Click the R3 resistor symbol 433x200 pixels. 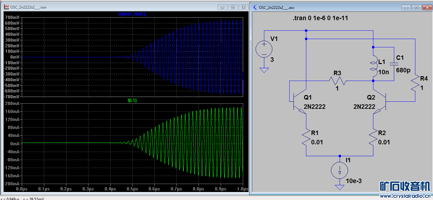click(337, 81)
